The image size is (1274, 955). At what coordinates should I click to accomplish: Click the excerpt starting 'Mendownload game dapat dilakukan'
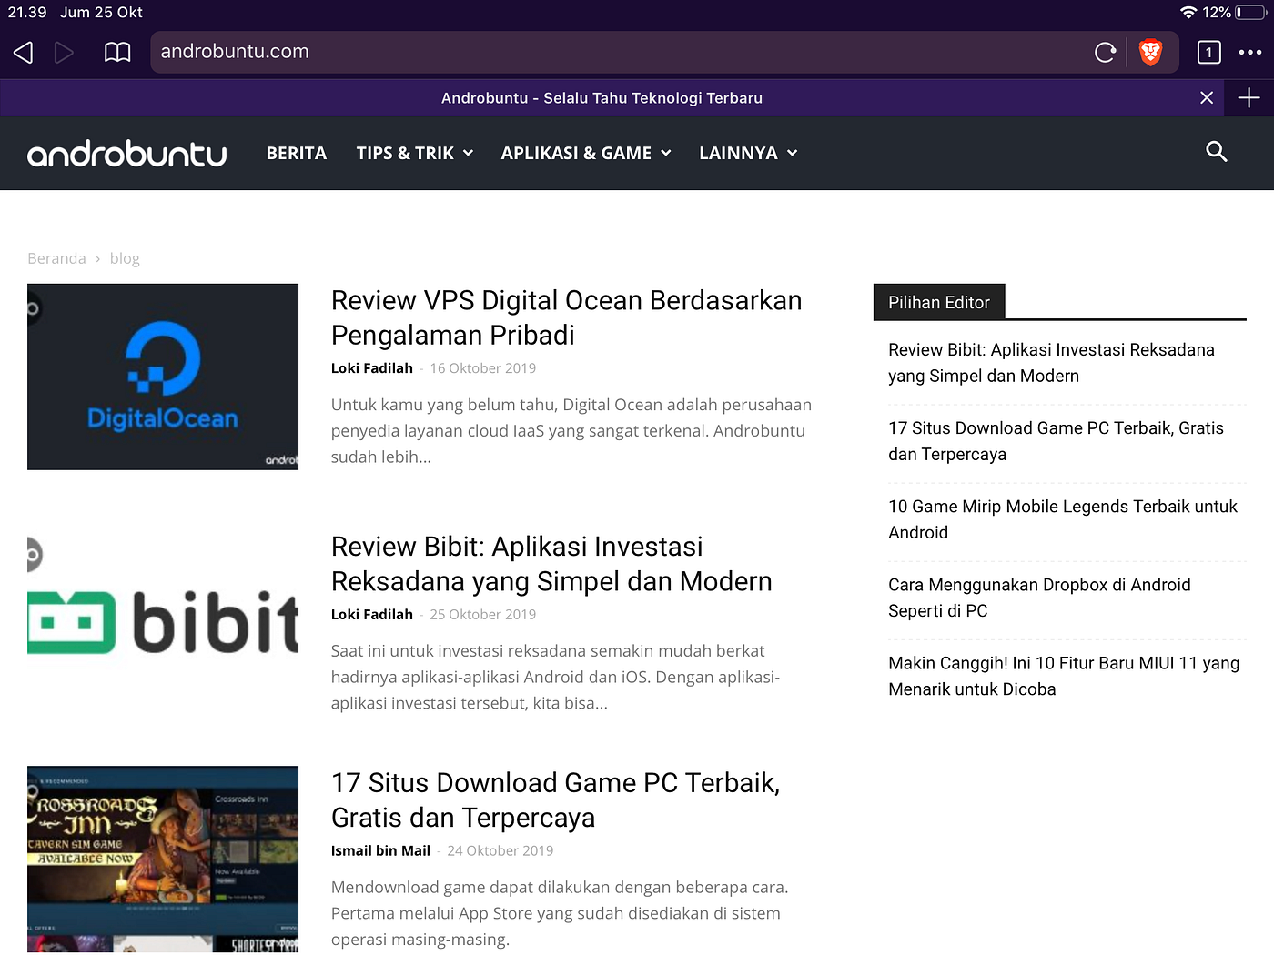click(x=560, y=913)
